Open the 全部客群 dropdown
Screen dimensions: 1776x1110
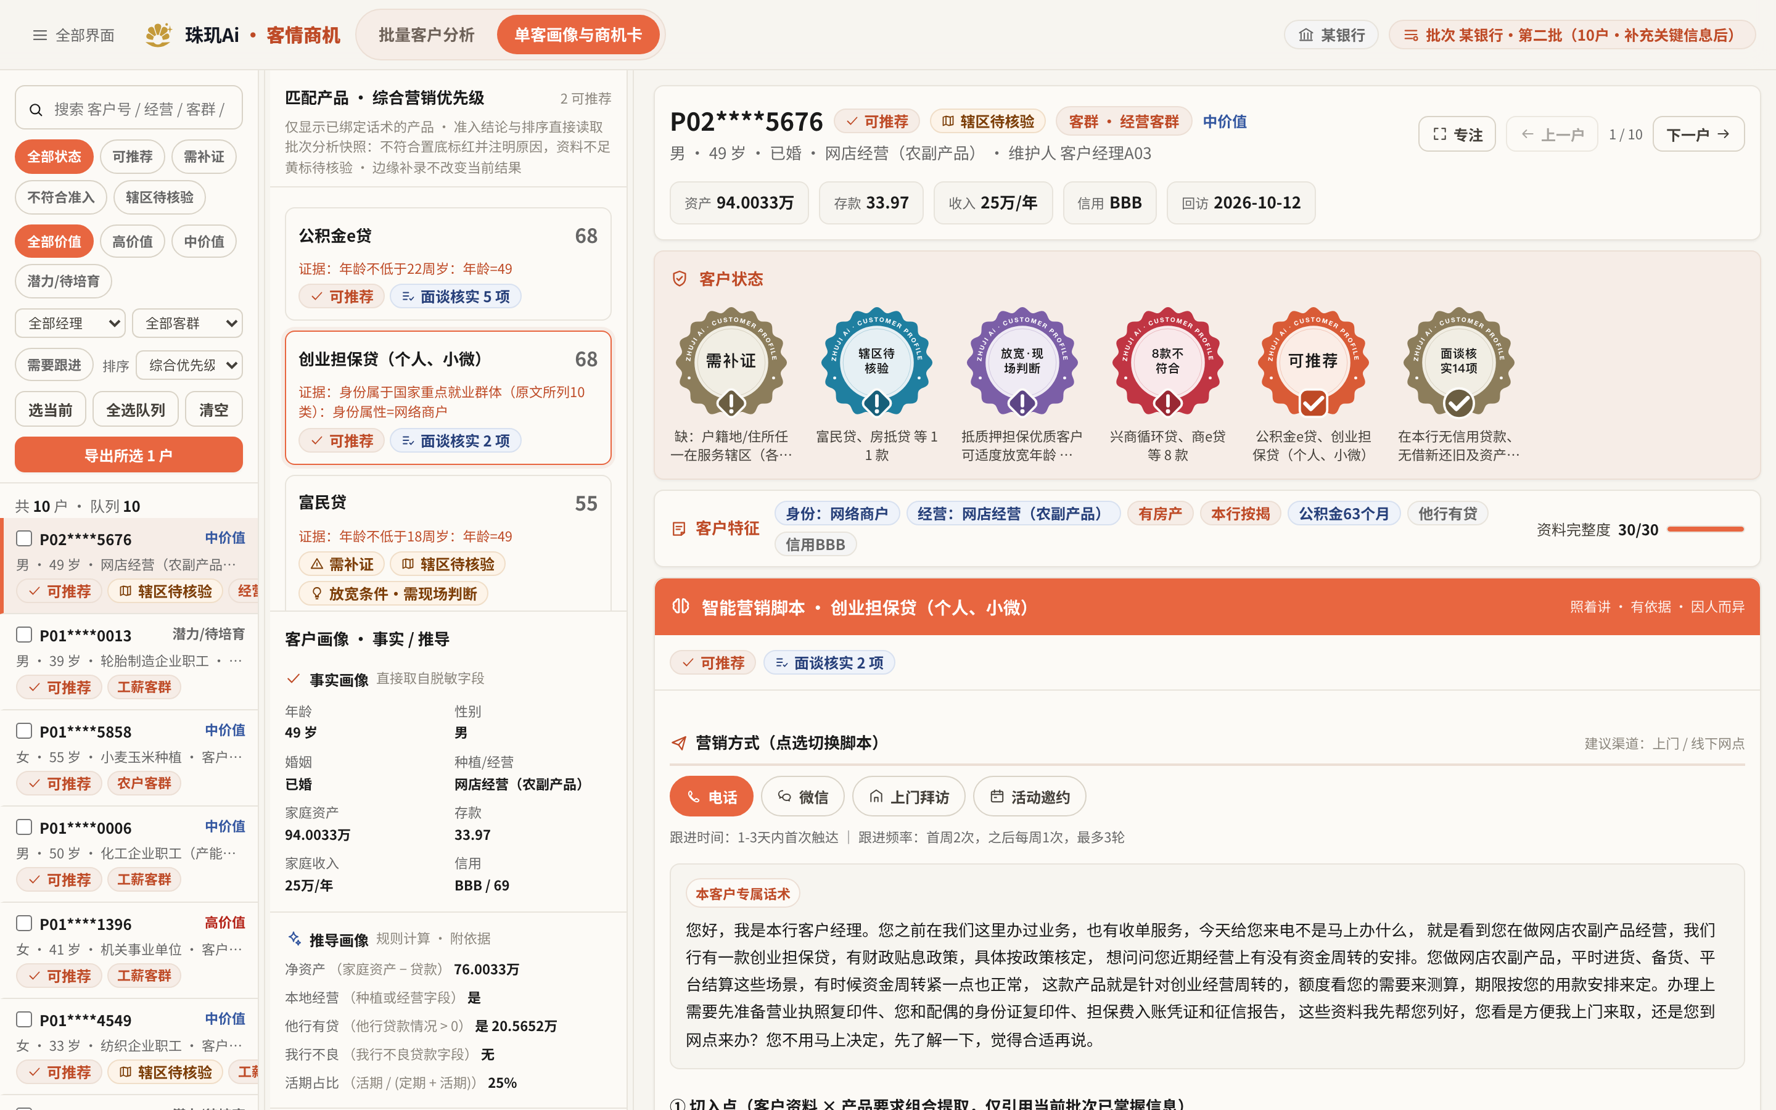tap(187, 323)
